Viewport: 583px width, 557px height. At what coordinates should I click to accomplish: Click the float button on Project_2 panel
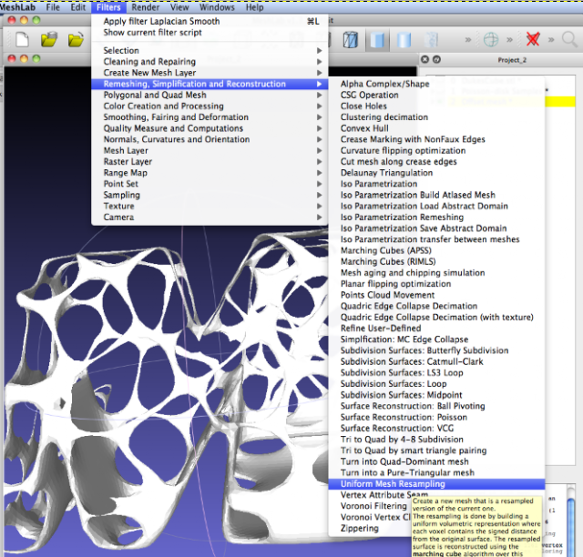point(437,59)
